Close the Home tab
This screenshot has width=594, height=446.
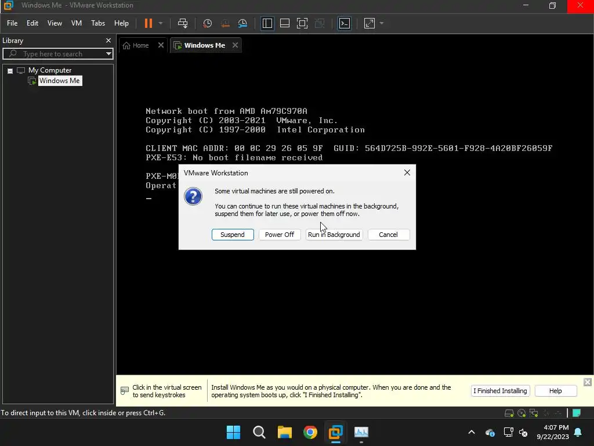tap(161, 45)
